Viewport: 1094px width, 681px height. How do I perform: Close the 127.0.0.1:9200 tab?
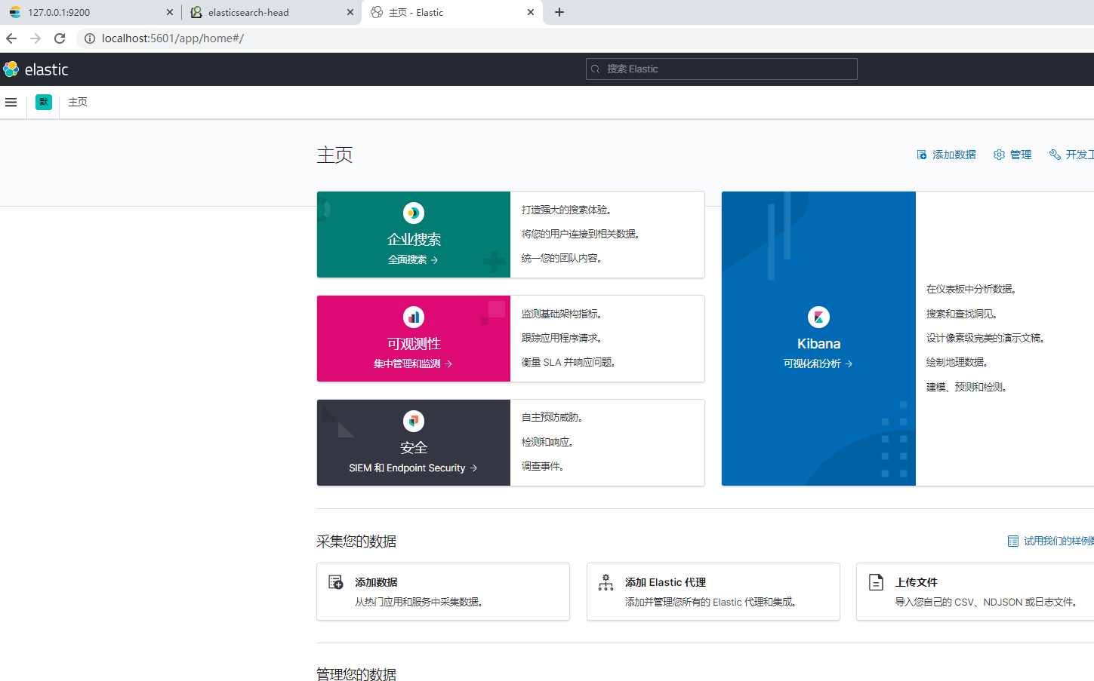point(169,12)
